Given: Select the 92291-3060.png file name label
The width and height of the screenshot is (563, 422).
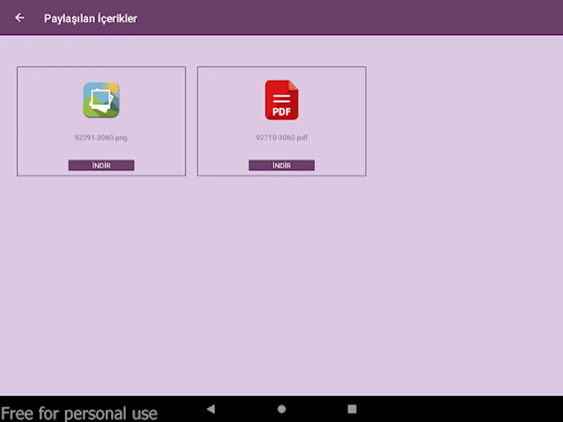Looking at the screenshot, I should 101,137.
